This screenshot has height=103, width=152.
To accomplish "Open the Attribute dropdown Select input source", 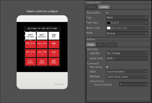I will (x=127, y=77).
